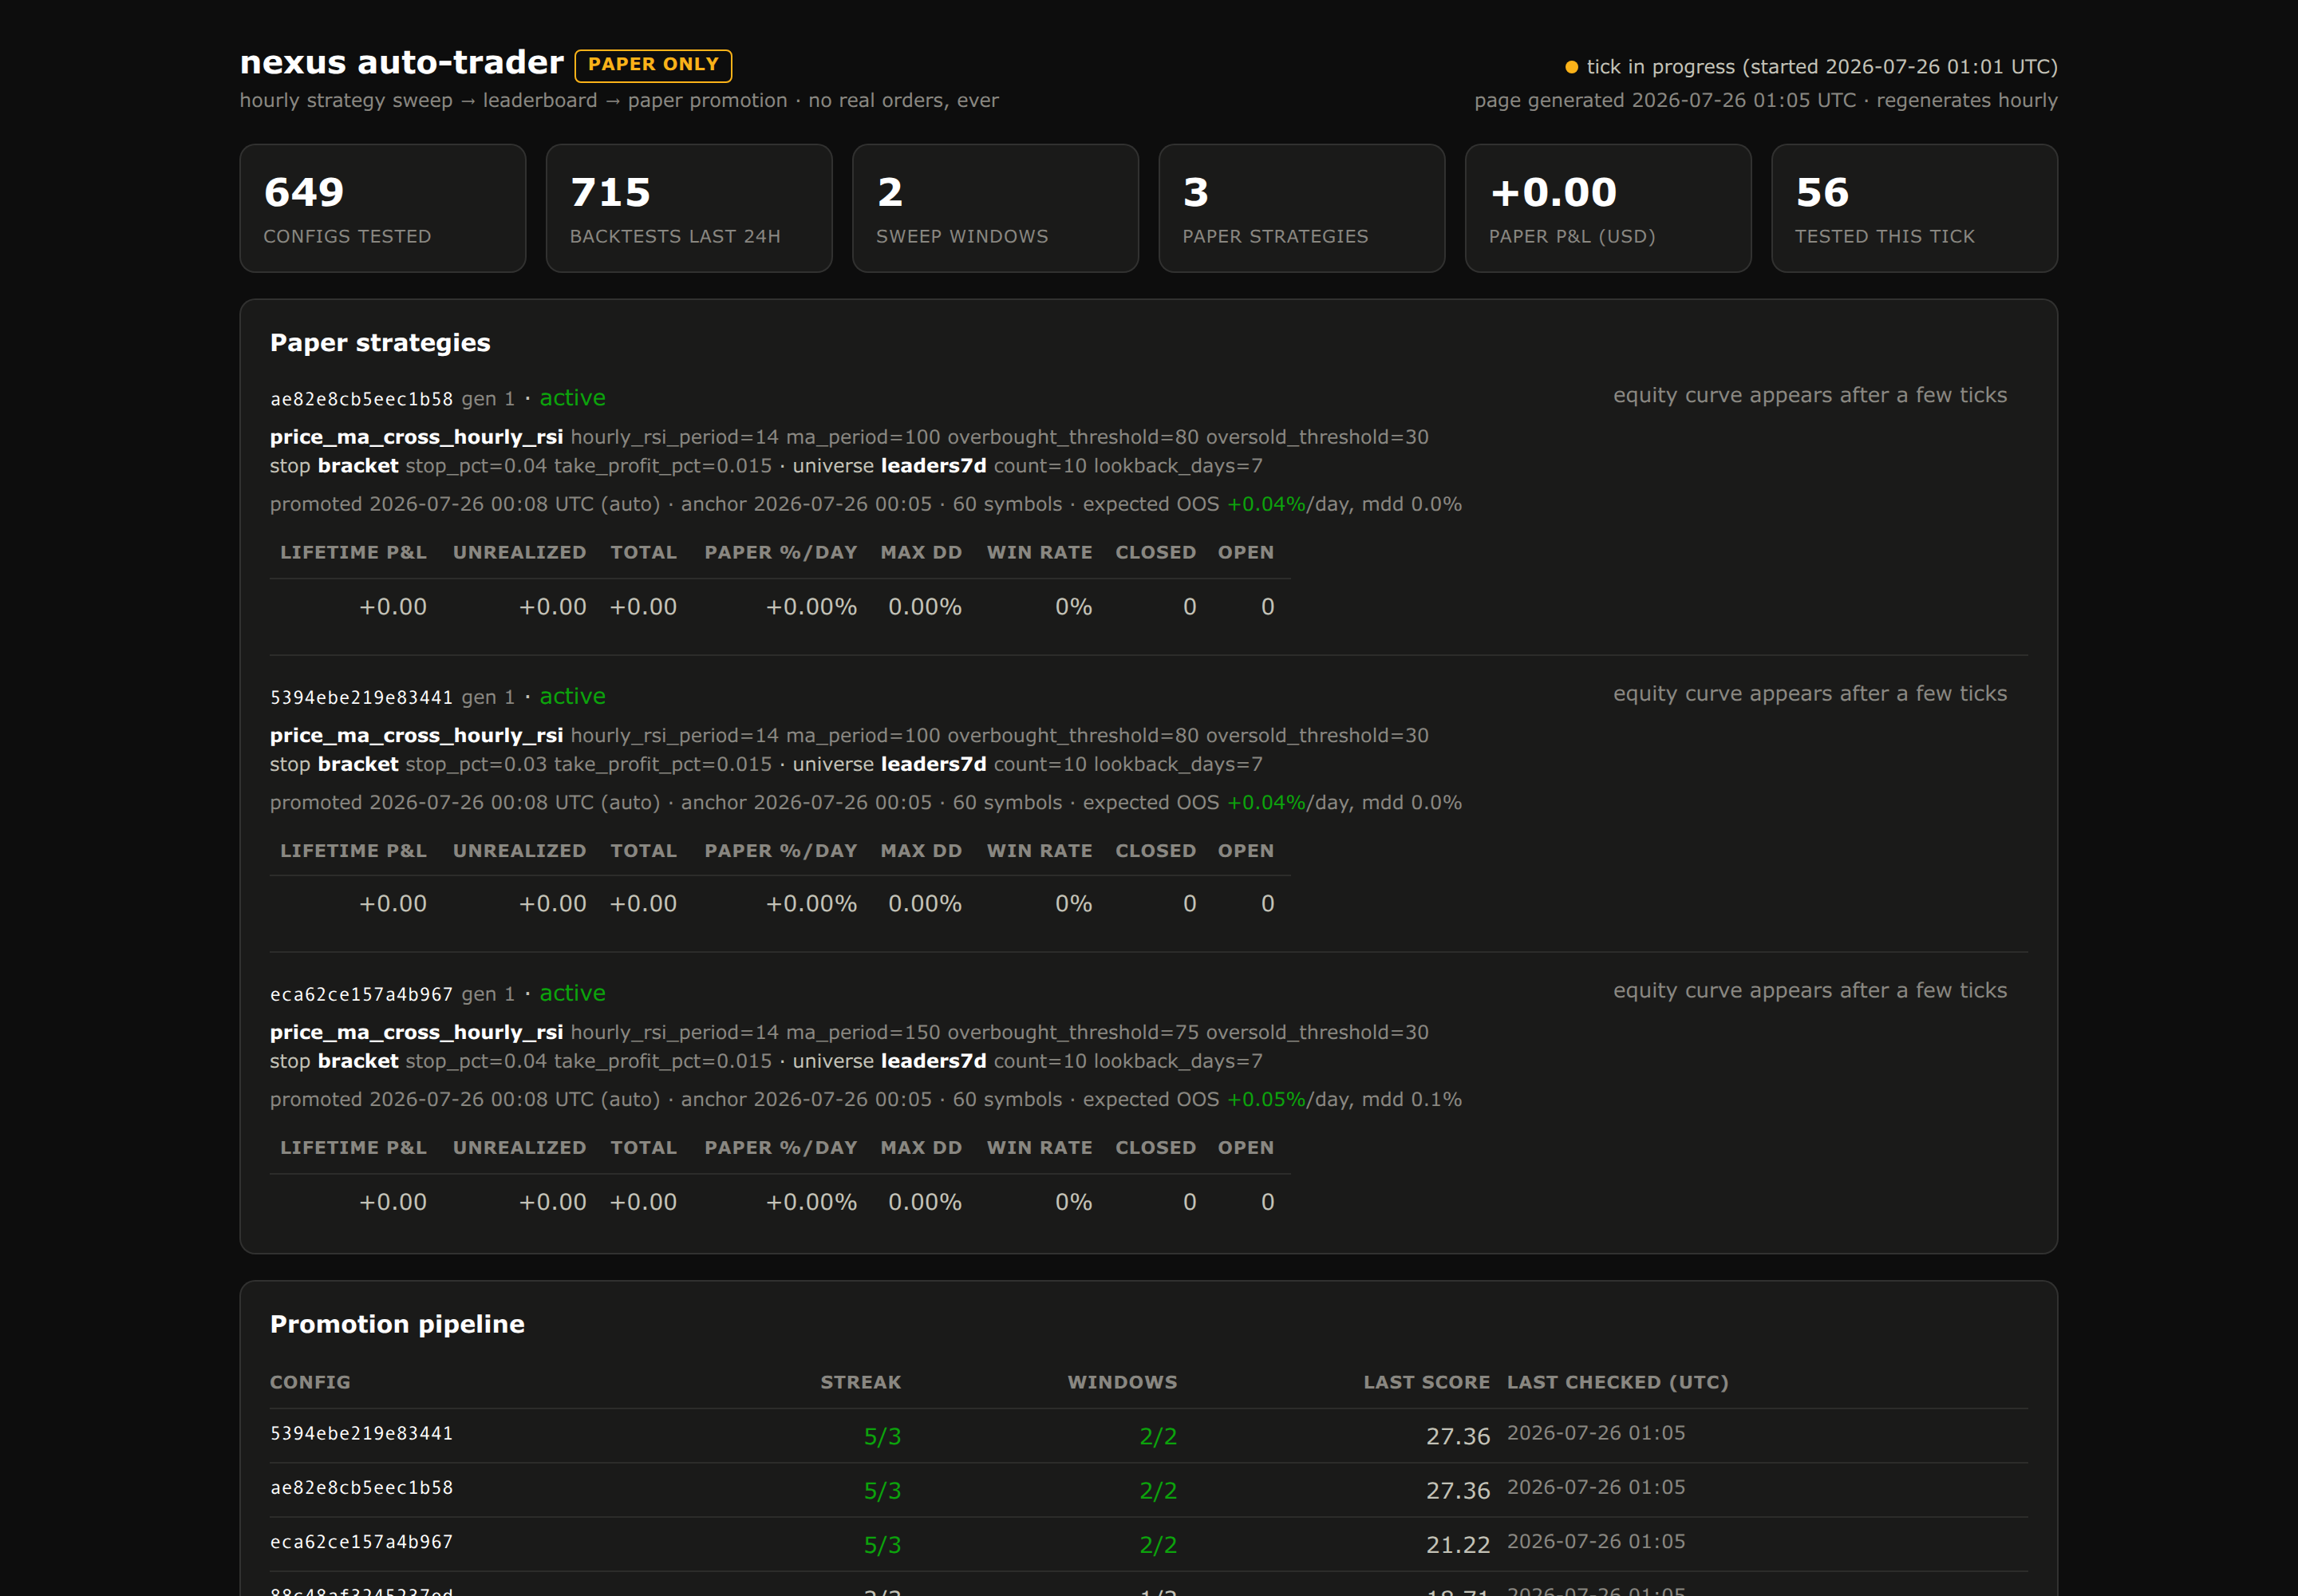Click ID eca62ce157a4b967 in Paper strategies section
Viewport: 2298px width, 1596px height.
[361, 994]
